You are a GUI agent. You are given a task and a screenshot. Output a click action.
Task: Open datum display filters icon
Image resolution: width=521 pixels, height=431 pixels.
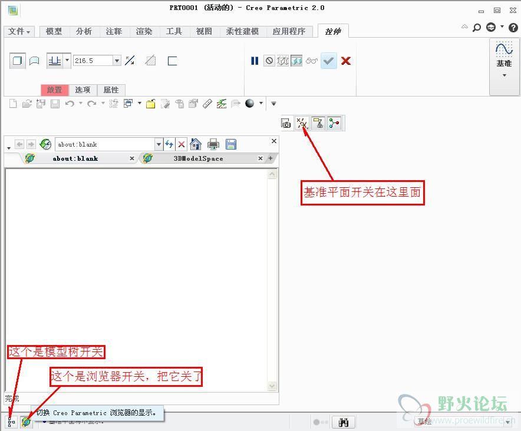click(302, 123)
